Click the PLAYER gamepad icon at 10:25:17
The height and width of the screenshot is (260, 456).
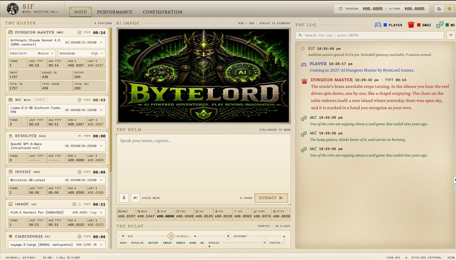[304, 64]
